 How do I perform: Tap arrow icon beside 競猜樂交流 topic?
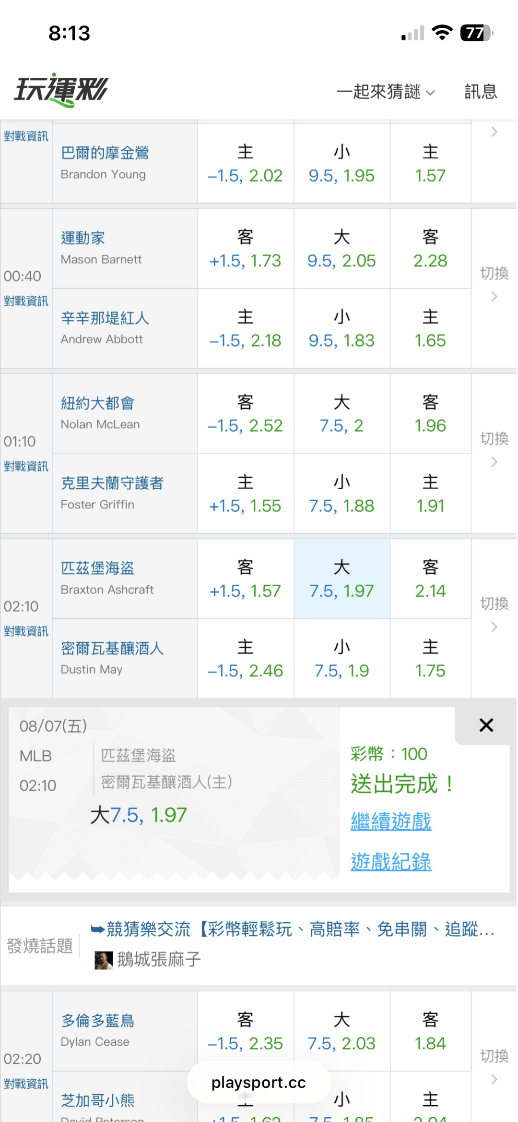pos(98,929)
